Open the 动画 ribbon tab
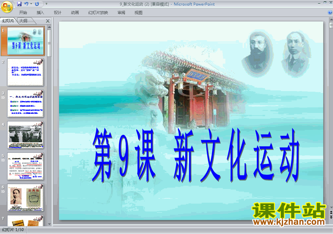 tap(75, 12)
